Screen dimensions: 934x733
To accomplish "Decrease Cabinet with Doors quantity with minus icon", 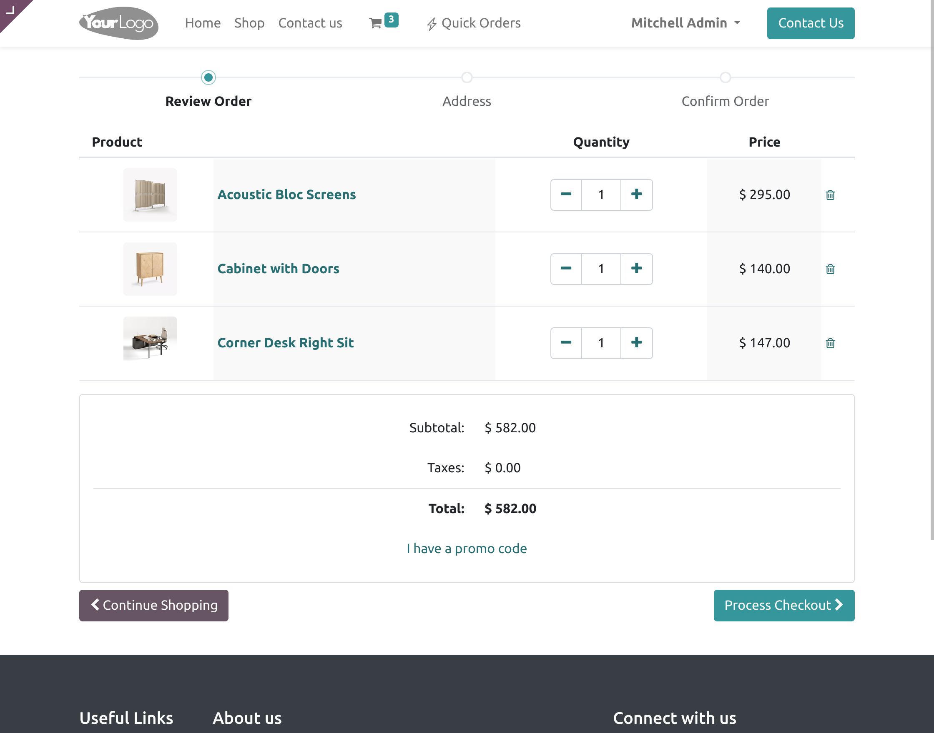I will [566, 269].
